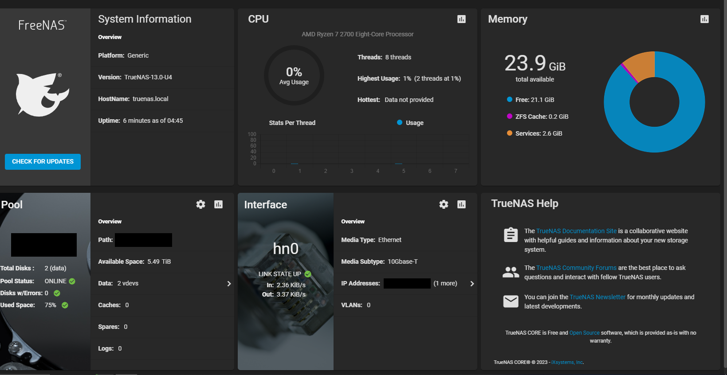Click Spares: 0 row

(x=162, y=327)
